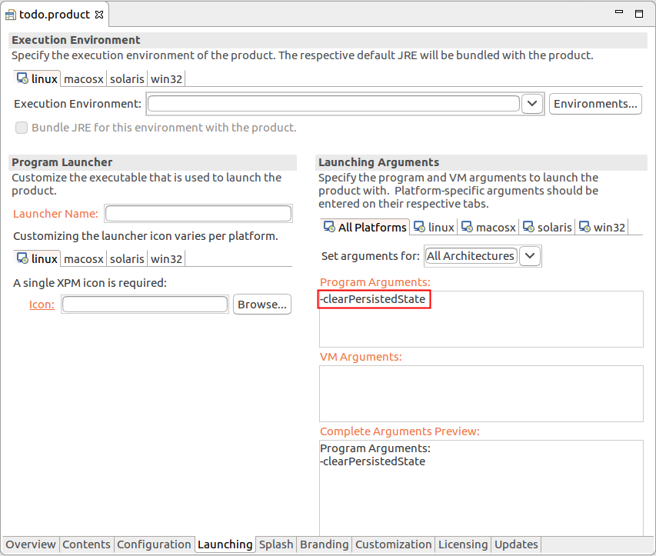Click the Launcher Name: label
The height and width of the screenshot is (556, 656).
[x=55, y=214]
